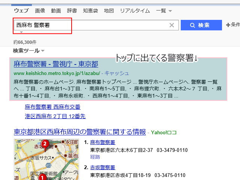The width and height of the screenshot is (240, 180).
Task: Go to the 地図 tab
Action: 109,11
